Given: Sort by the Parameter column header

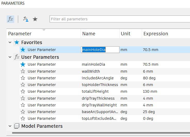Looking at the screenshot, I should point(20,34).
